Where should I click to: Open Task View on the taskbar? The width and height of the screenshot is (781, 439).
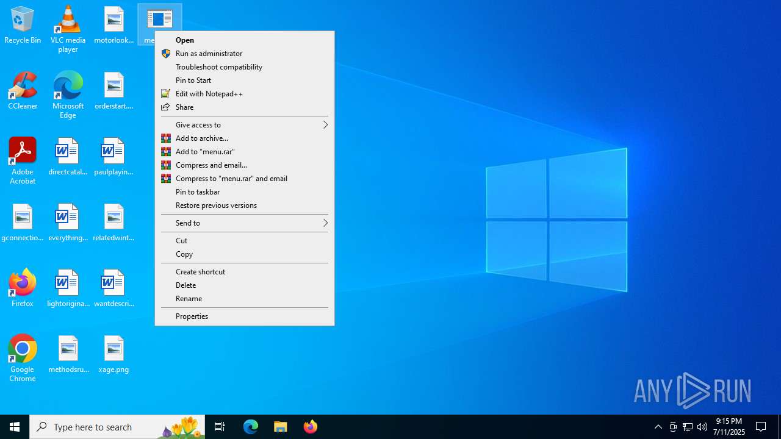[x=220, y=427]
